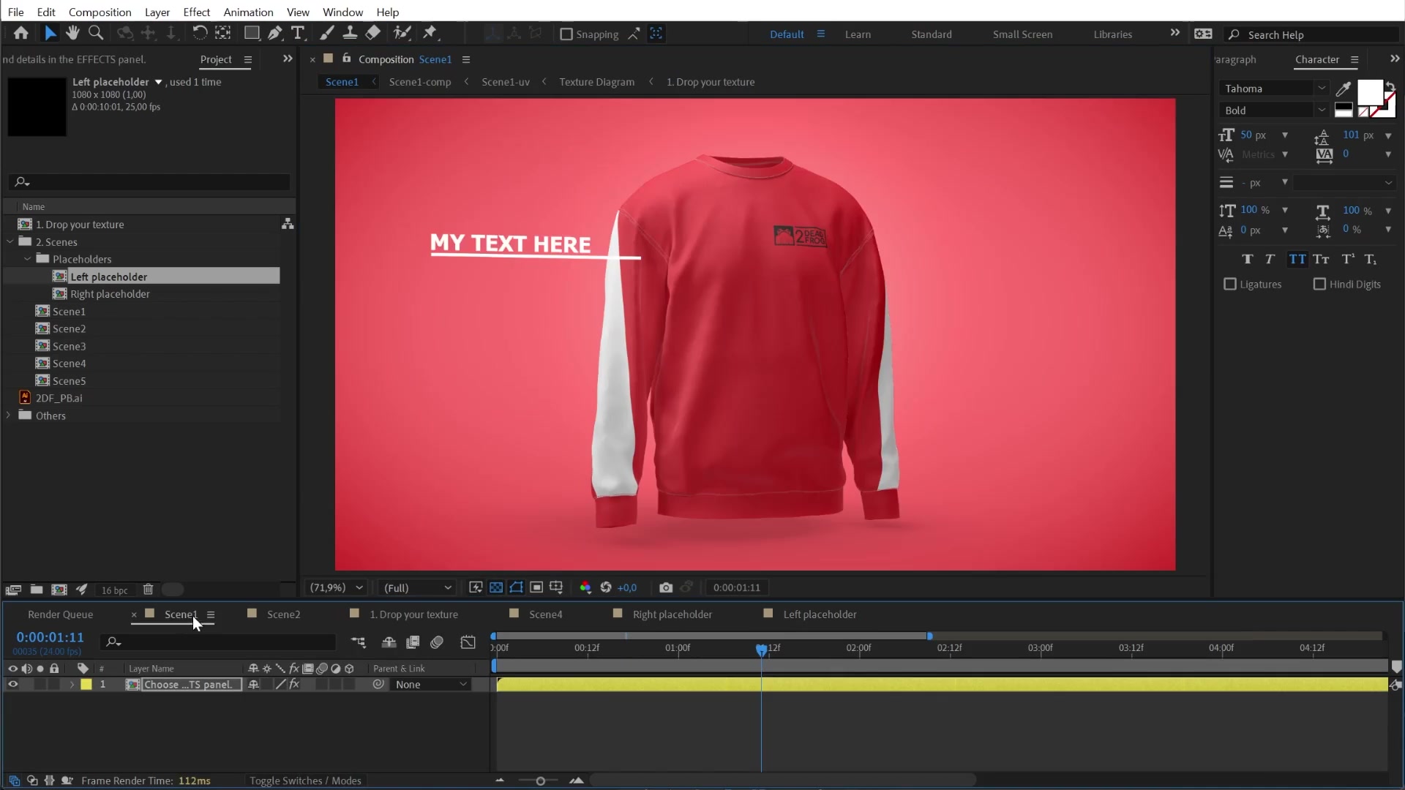Select the Brush tool
This screenshot has width=1405, height=790.
point(327,33)
